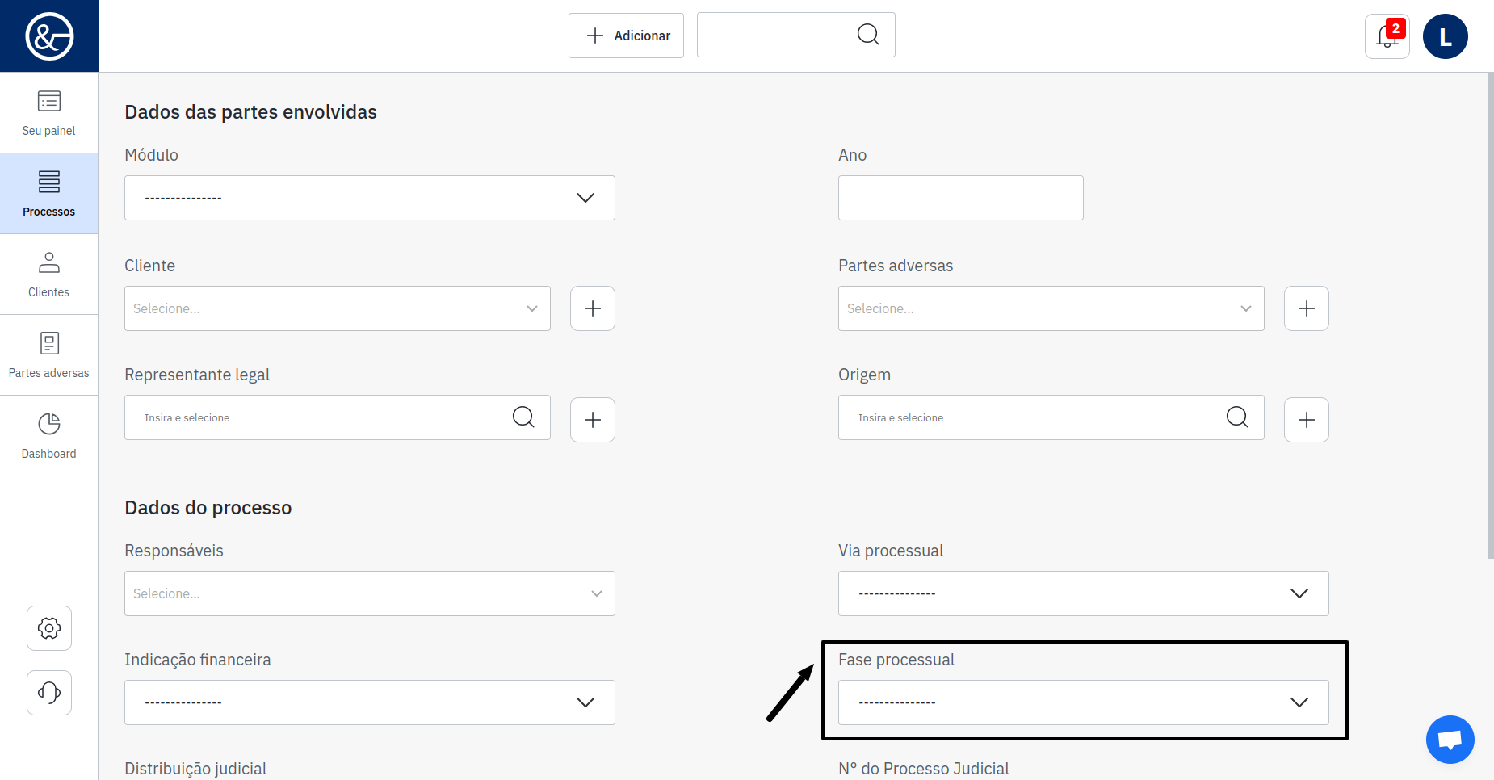
Task: Open the Dashboard sidebar item
Action: tap(49, 436)
